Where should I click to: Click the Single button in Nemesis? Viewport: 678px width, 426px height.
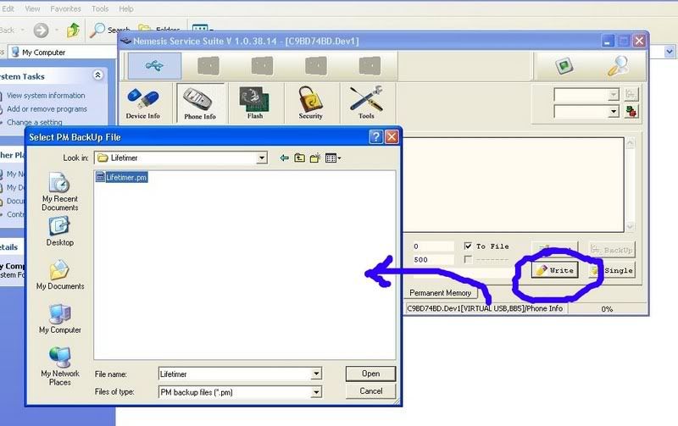click(612, 270)
